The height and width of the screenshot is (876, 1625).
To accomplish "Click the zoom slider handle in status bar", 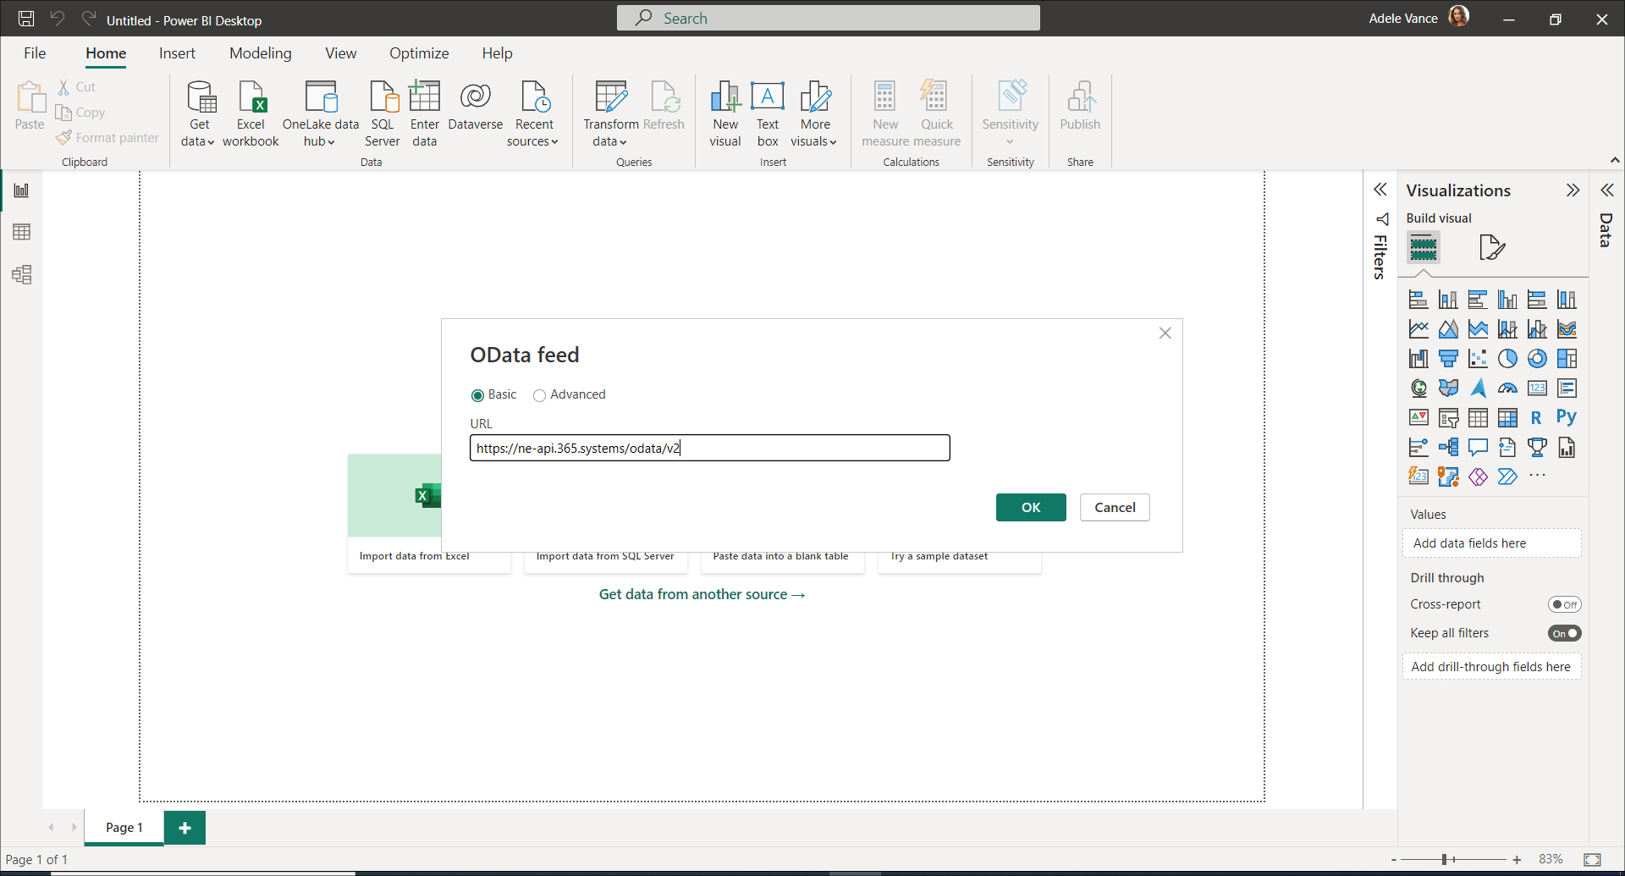I will click(x=1445, y=859).
